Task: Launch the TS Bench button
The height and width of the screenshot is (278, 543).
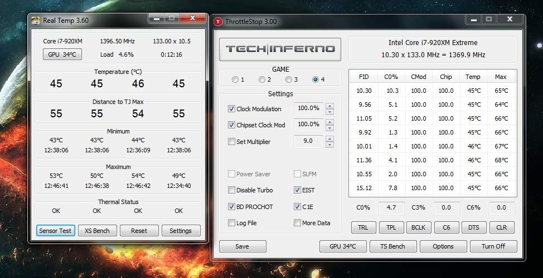Action: (x=393, y=246)
